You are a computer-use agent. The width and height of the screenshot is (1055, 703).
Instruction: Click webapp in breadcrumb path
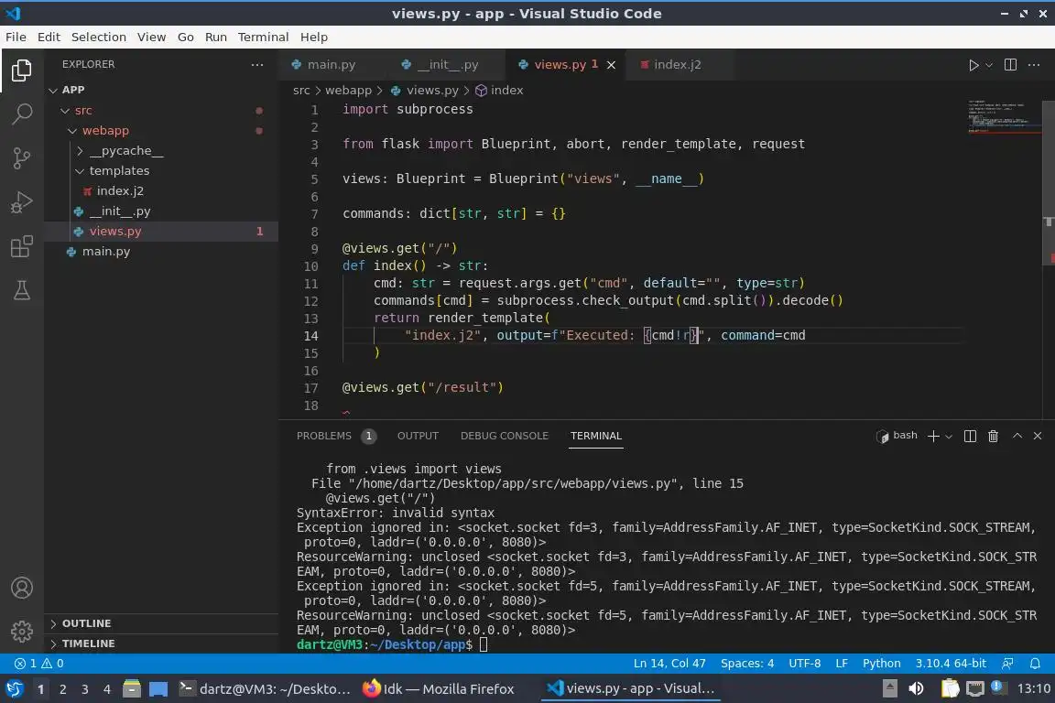point(348,90)
